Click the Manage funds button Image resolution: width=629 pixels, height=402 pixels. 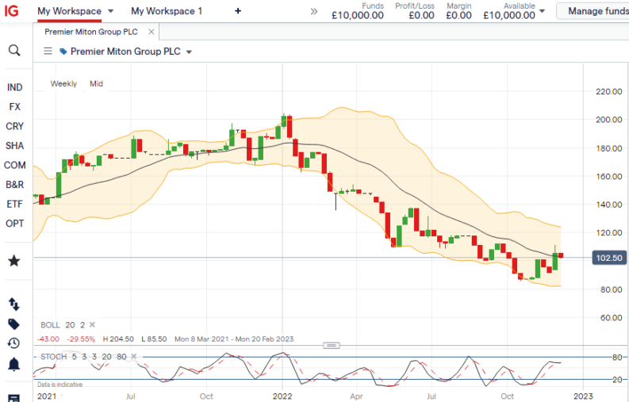593,11
